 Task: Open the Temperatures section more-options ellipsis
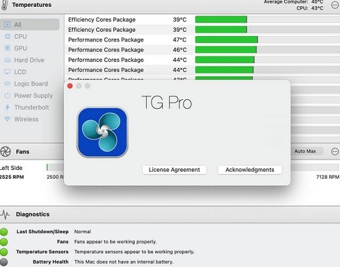[335, 5]
